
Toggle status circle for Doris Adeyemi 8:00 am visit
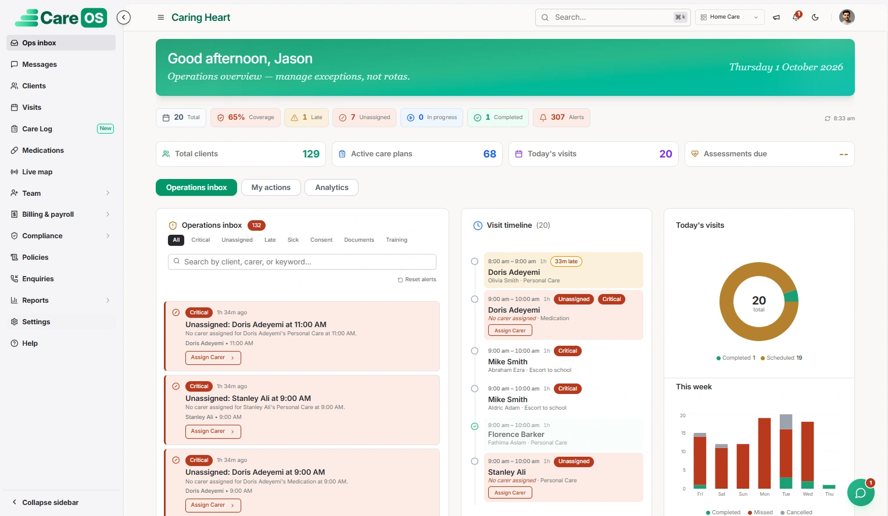point(475,261)
